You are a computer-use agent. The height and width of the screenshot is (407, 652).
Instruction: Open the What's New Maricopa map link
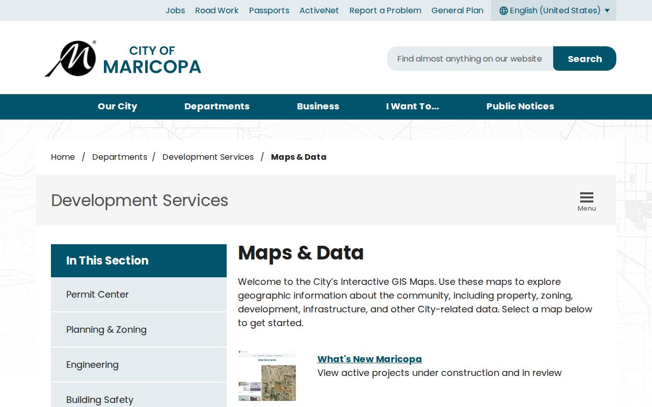coord(369,359)
